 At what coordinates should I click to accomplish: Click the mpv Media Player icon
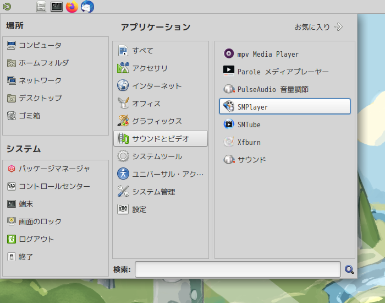click(x=229, y=53)
